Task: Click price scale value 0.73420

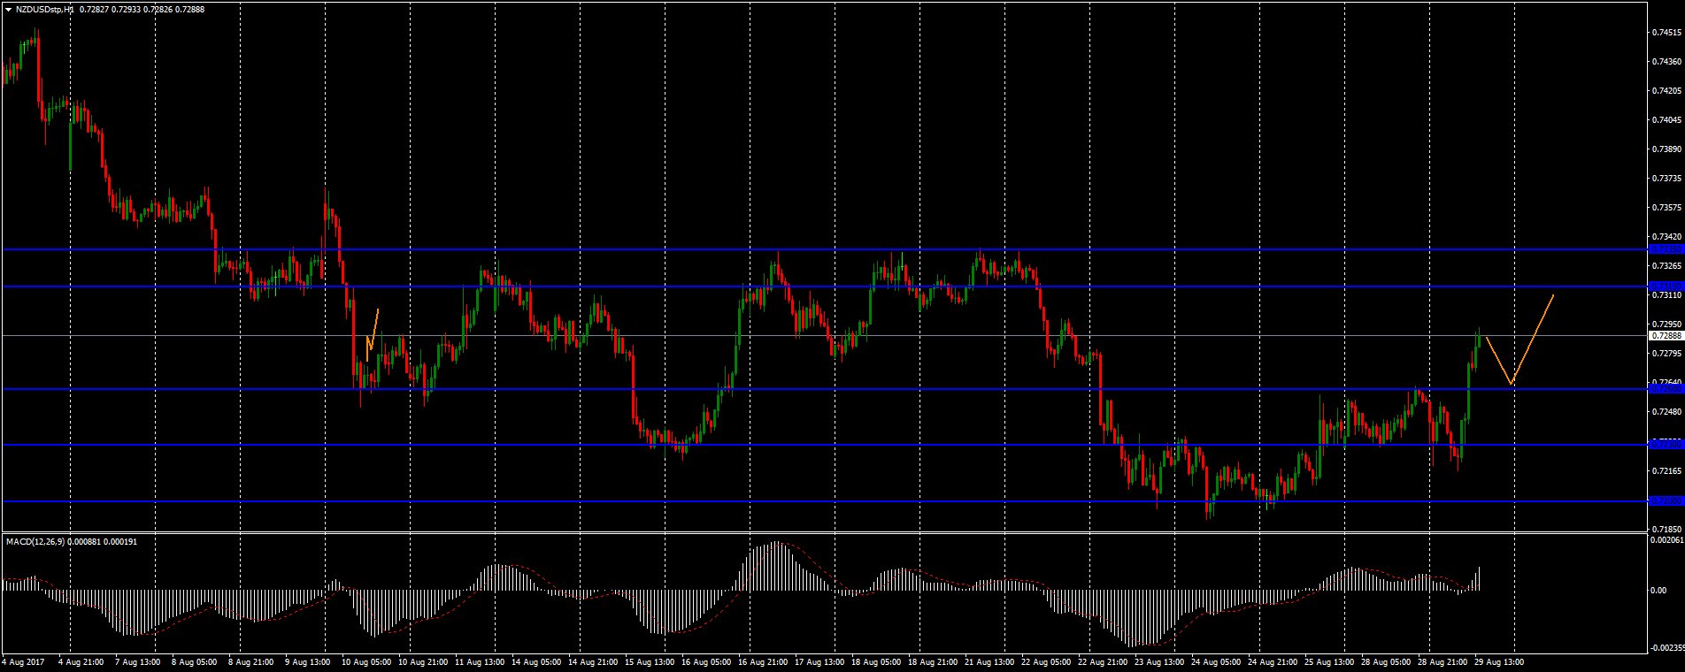Action: pos(1667,237)
